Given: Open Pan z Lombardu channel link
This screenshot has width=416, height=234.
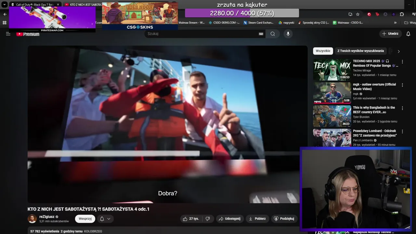Looking at the screenshot, I should coord(363,140).
